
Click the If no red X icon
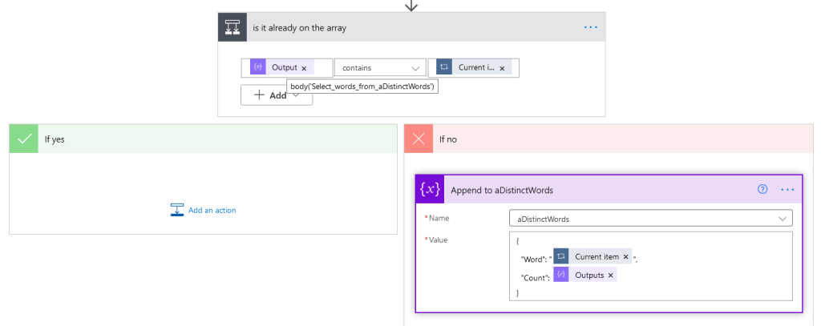click(419, 139)
